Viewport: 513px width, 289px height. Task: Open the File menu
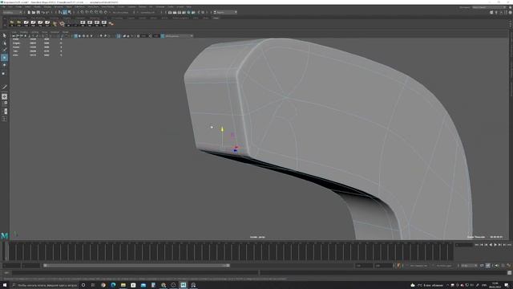(4, 7)
